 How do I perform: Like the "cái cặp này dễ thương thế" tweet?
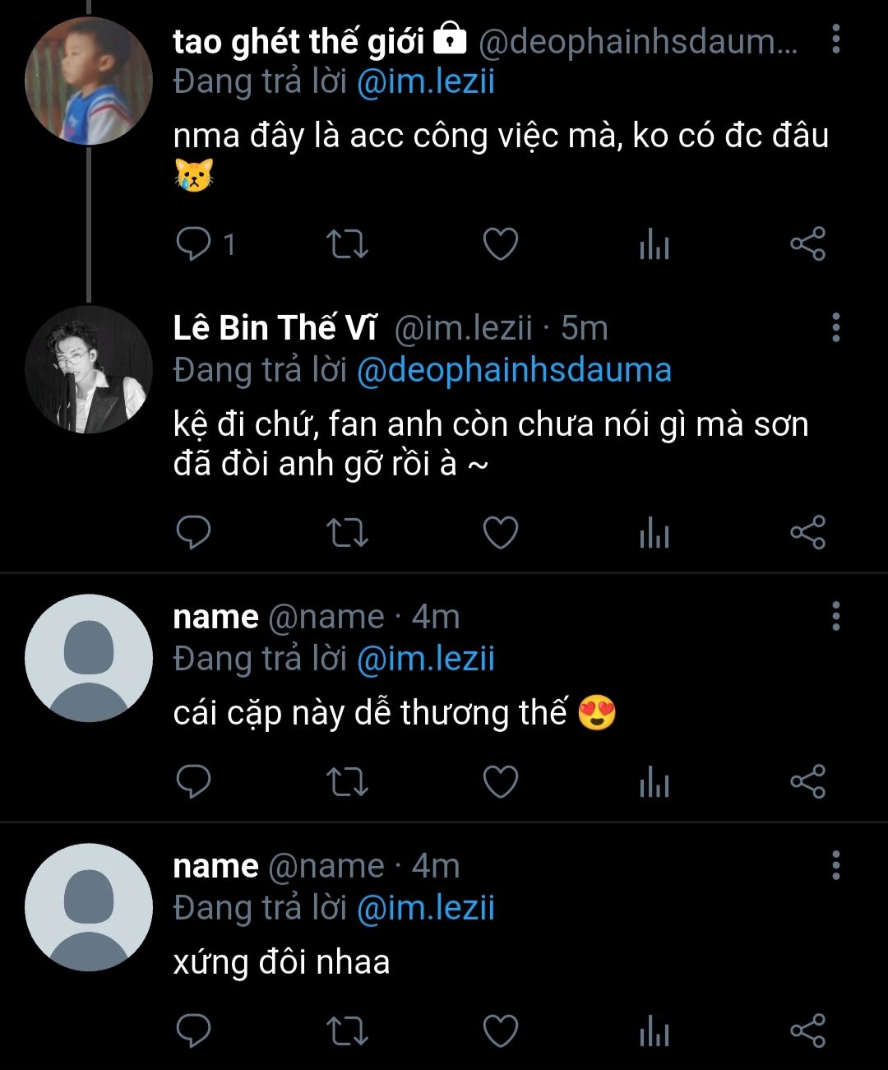click(x=500, y=782)
